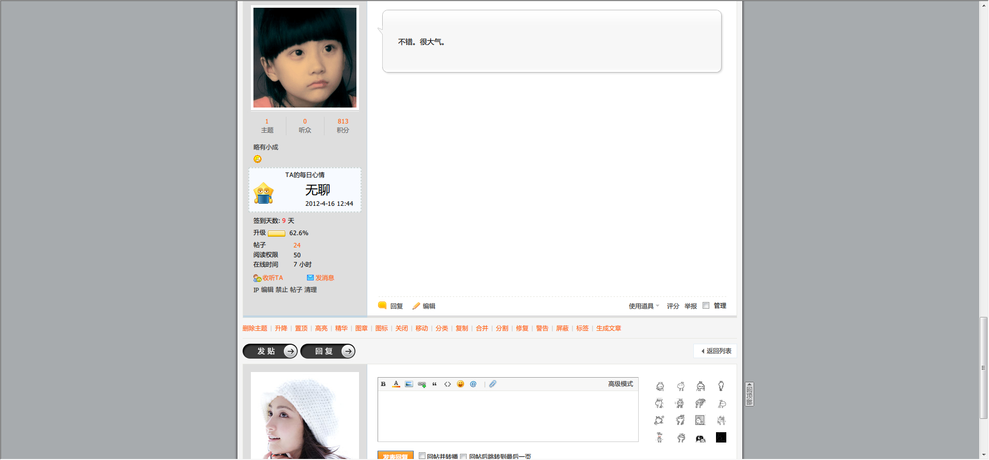989x460 pixels.
Task: Select first emoticon in bottom row
Action: coord(660,438)
